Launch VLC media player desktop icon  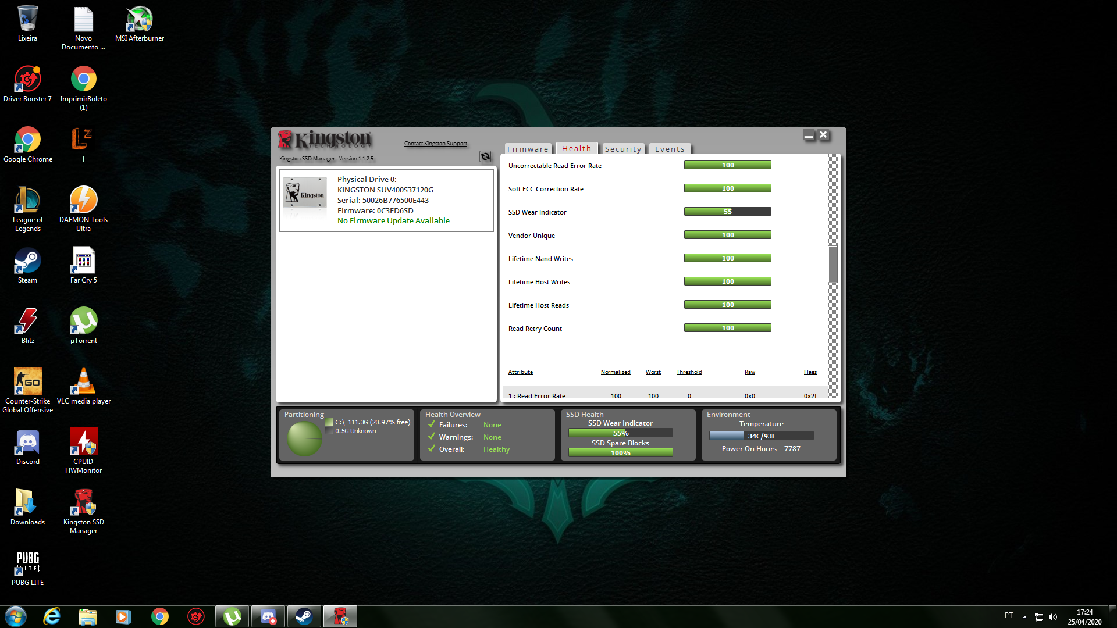(x=83, y=387)
